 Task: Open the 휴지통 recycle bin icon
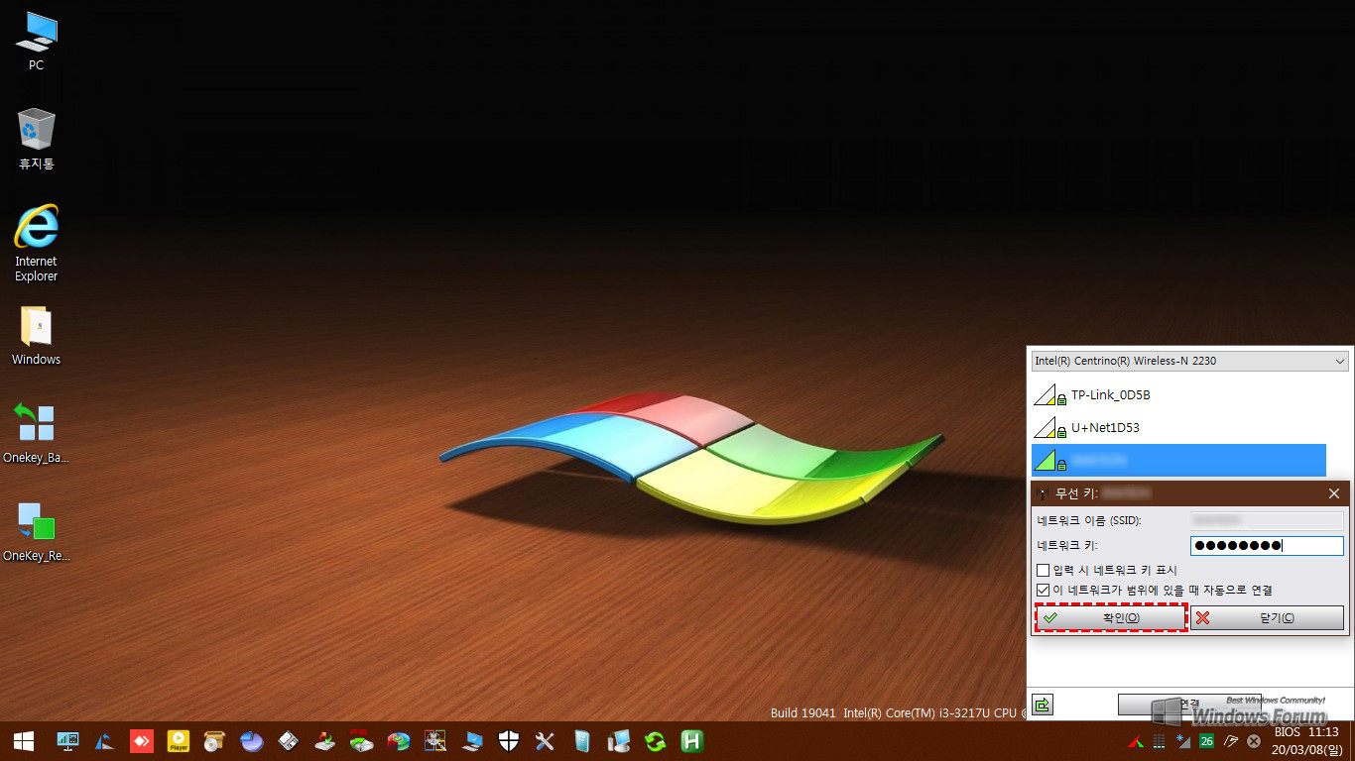(x=36, y=140)
